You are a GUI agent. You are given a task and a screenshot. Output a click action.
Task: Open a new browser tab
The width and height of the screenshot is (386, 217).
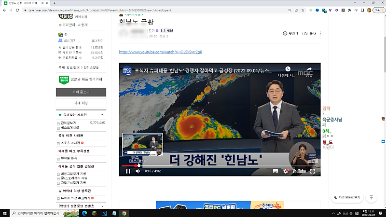click(x=55, y=3)
